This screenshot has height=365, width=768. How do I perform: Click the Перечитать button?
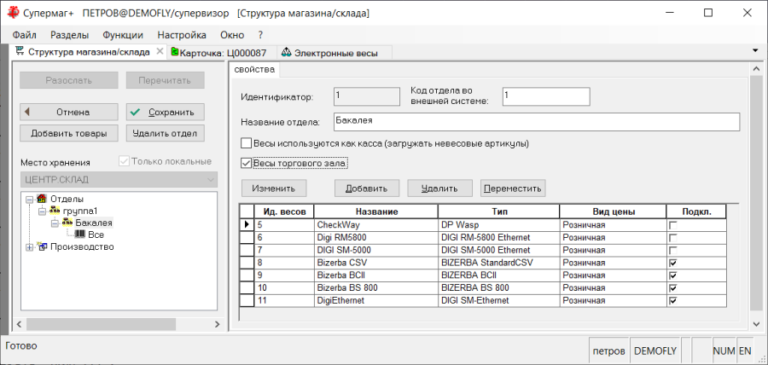point(165,80)
